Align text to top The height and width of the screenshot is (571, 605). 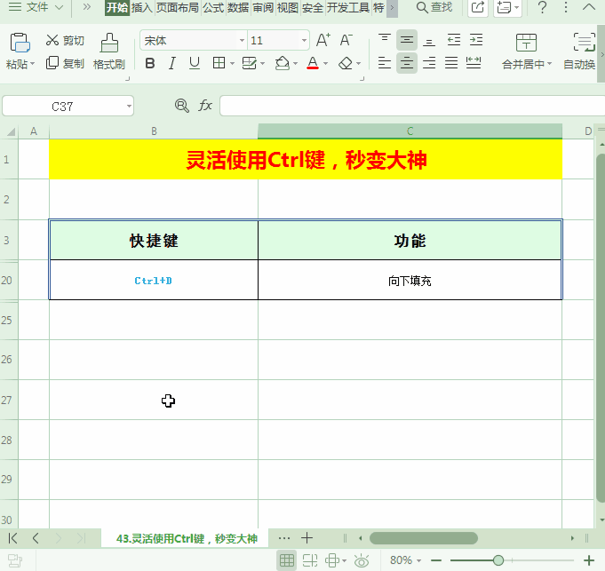click(x=385, y=39)
